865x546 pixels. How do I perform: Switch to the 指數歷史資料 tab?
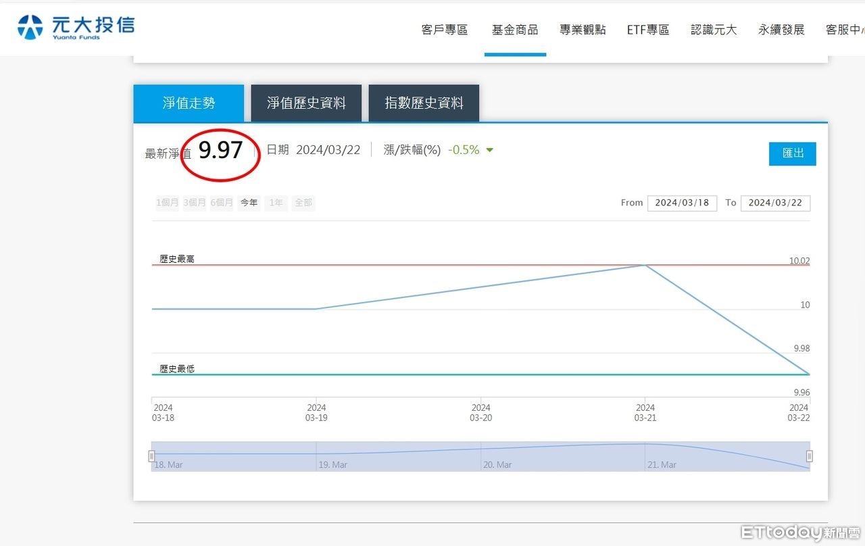(x=424, y=103)
